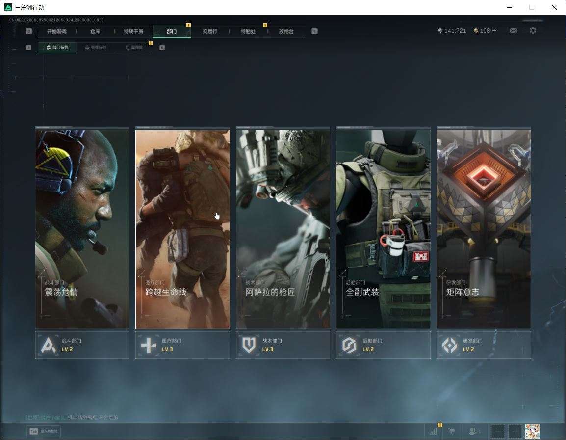Click the E key icon right of 改枪台

pos(314,31)
